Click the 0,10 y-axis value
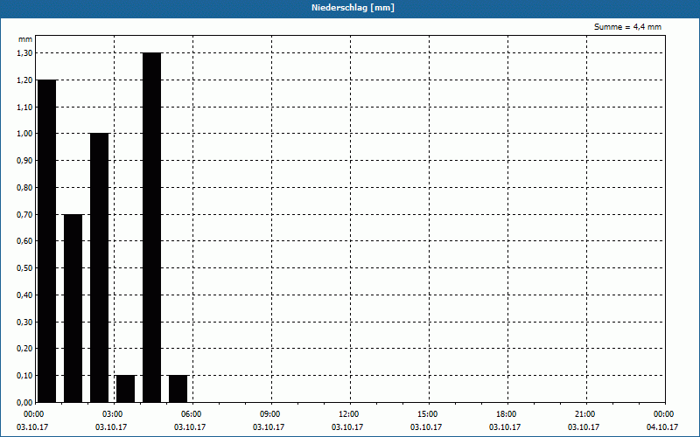This screenshot has width=700, height=437. (x=24, y=376)
